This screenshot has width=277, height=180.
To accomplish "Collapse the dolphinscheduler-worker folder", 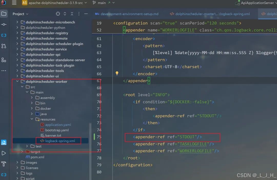I will pos(17,82).
